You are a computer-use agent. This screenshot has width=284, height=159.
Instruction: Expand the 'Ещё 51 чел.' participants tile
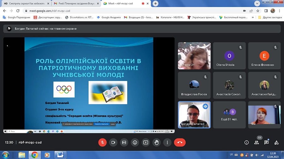(x=229, y=115)
